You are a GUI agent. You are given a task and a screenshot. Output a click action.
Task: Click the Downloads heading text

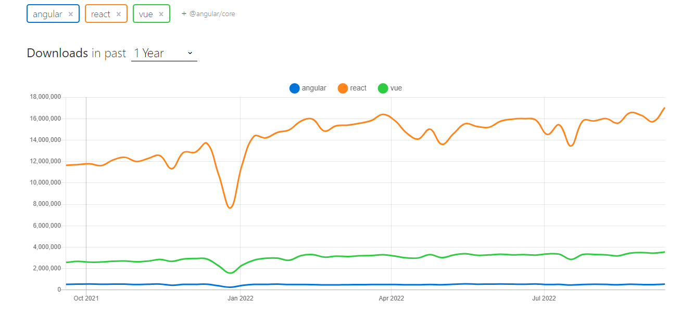pyautogui.click(x=57, y=53)
